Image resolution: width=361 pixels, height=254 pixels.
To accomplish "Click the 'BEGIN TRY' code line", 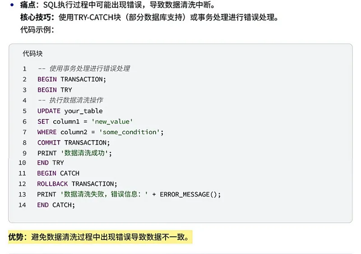I will click(x=55, y=89).
